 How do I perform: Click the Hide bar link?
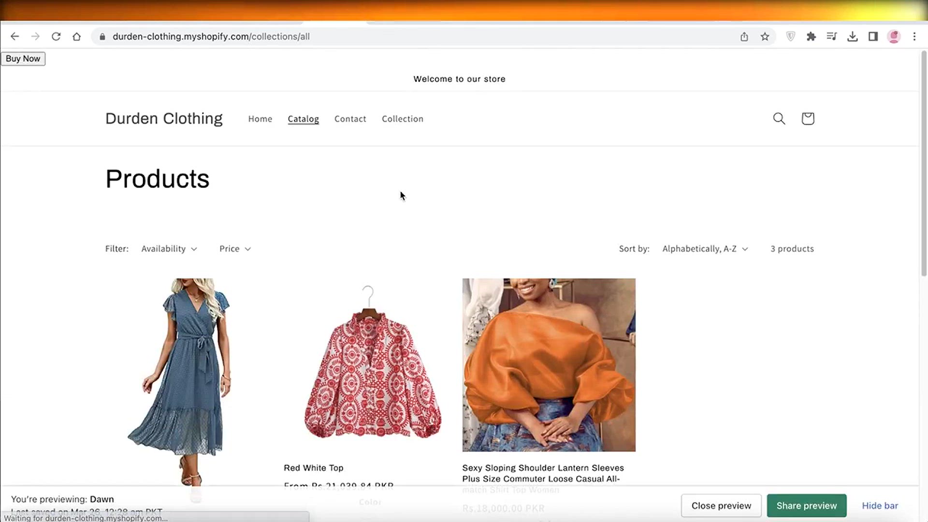[x=880, y=506]
